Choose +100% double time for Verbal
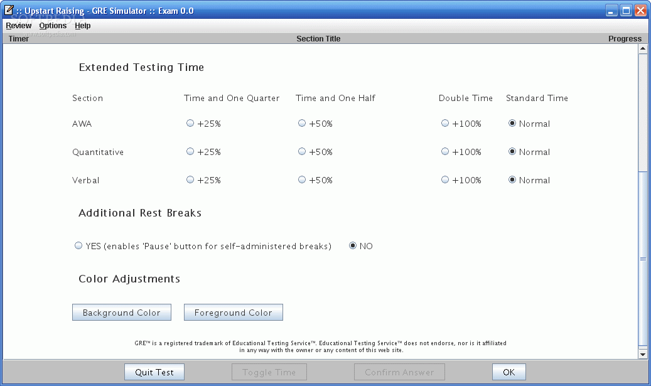 point(445,180)
